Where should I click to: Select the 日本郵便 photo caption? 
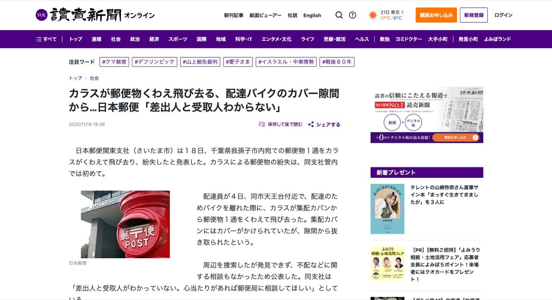[78, 263]
